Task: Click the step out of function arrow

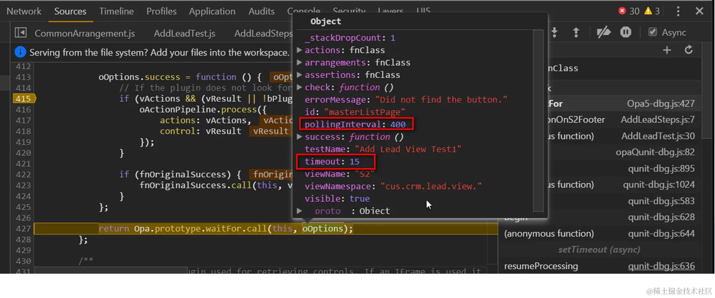Action: point(576,32)
